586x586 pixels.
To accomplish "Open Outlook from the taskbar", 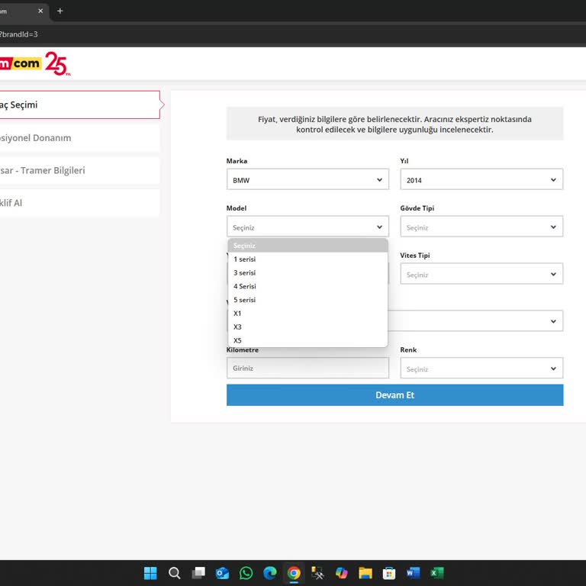I will [x=222, y=573].
